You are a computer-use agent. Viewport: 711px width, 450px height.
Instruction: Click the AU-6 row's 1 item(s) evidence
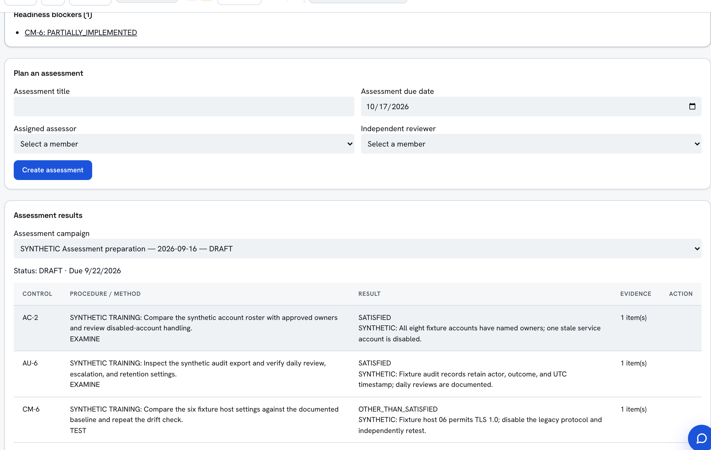(633, 363)
